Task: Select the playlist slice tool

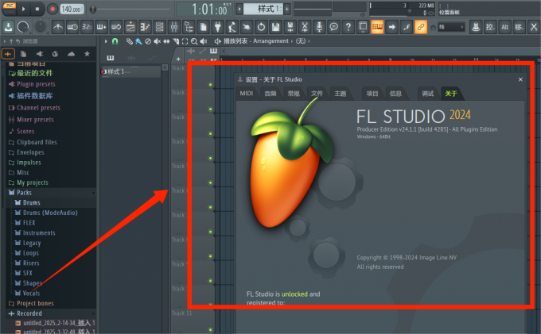Action: point(176,41)
